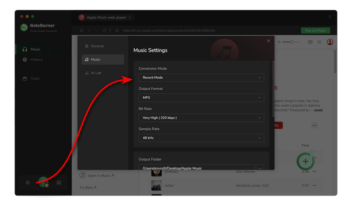Open the lyrics speech bubble icon
This screenshot has width=352, height=215.
[x=310, y=42]
